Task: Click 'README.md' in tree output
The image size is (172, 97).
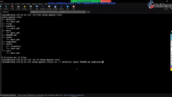Action: click(x=11, y=35)
